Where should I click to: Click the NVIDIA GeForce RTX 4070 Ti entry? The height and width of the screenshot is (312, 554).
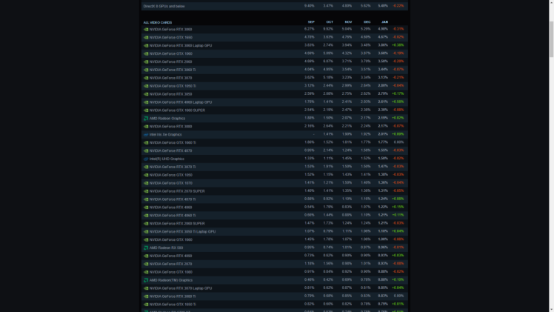click(173, 199)
